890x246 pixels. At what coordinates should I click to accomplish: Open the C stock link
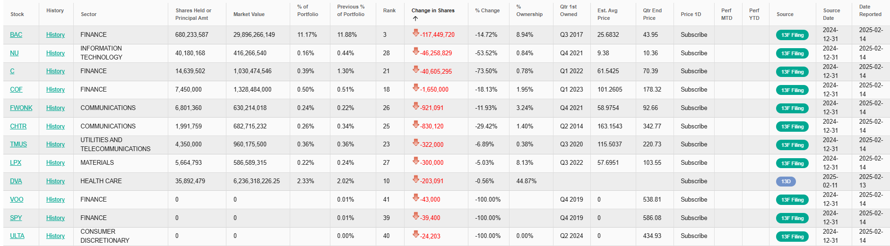pyautogui.click(x=12, y=71)
